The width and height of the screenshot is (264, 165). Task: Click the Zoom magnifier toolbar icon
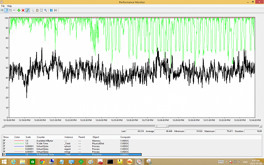(x=45, y=10)
